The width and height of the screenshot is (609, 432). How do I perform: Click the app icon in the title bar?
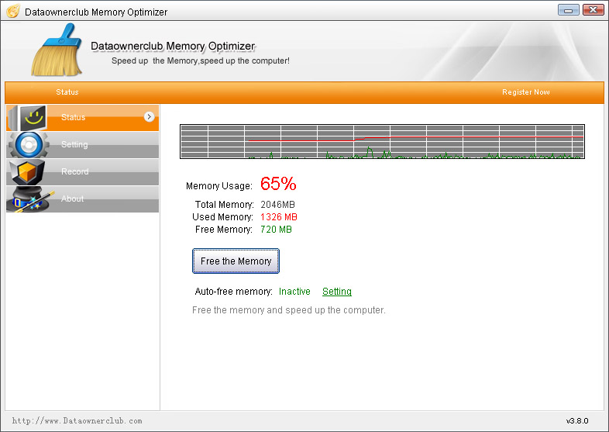12,12
